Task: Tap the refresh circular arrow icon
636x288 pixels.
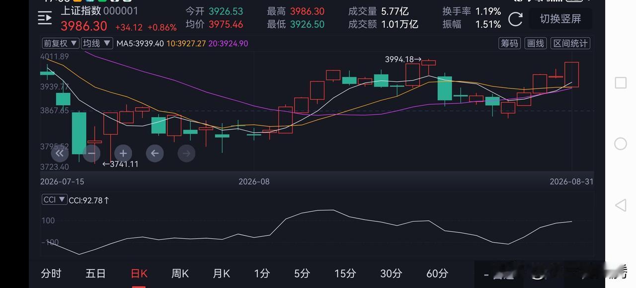Action: click(516, 19)
